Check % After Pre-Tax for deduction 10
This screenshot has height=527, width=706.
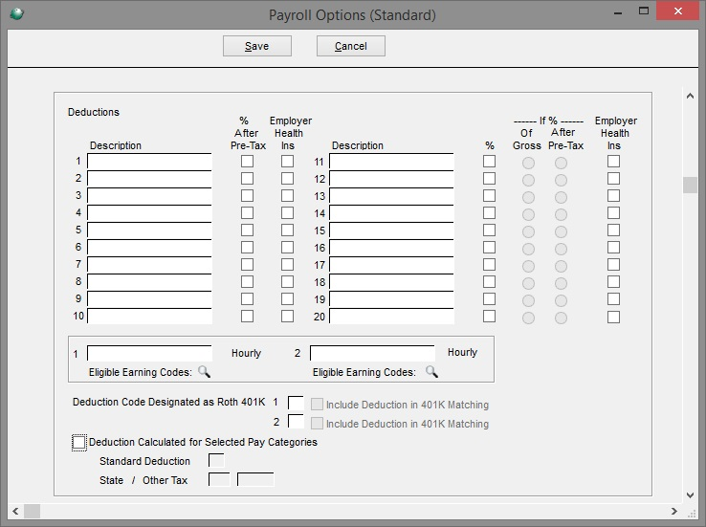(247, 317)
